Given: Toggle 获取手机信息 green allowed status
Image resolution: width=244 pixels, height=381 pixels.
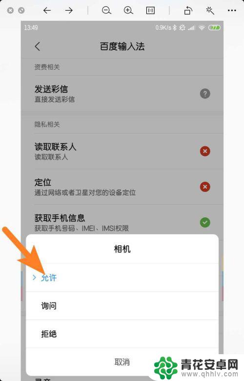Looking at the screenshot, I should click(205, 222).
